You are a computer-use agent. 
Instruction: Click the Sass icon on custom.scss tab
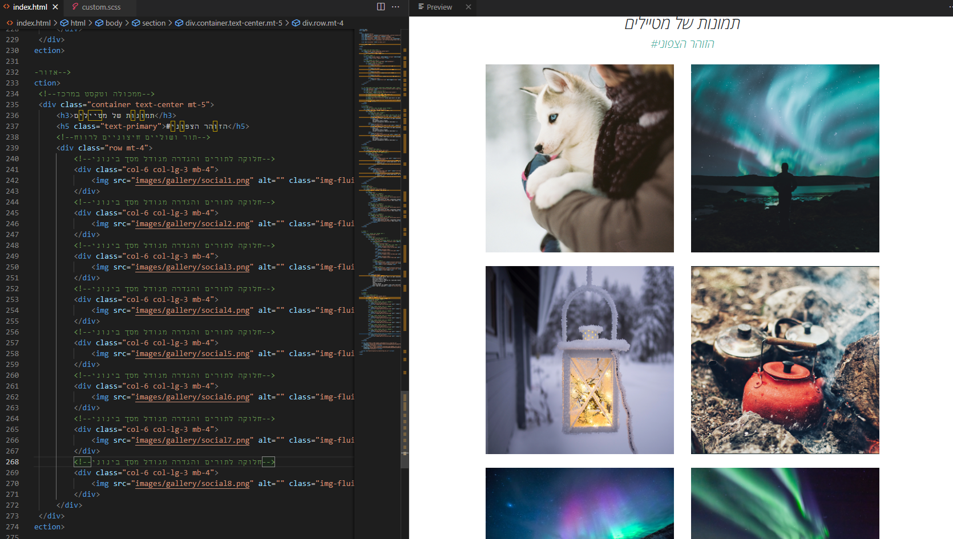pyautogui.click(x=75, y=7)
